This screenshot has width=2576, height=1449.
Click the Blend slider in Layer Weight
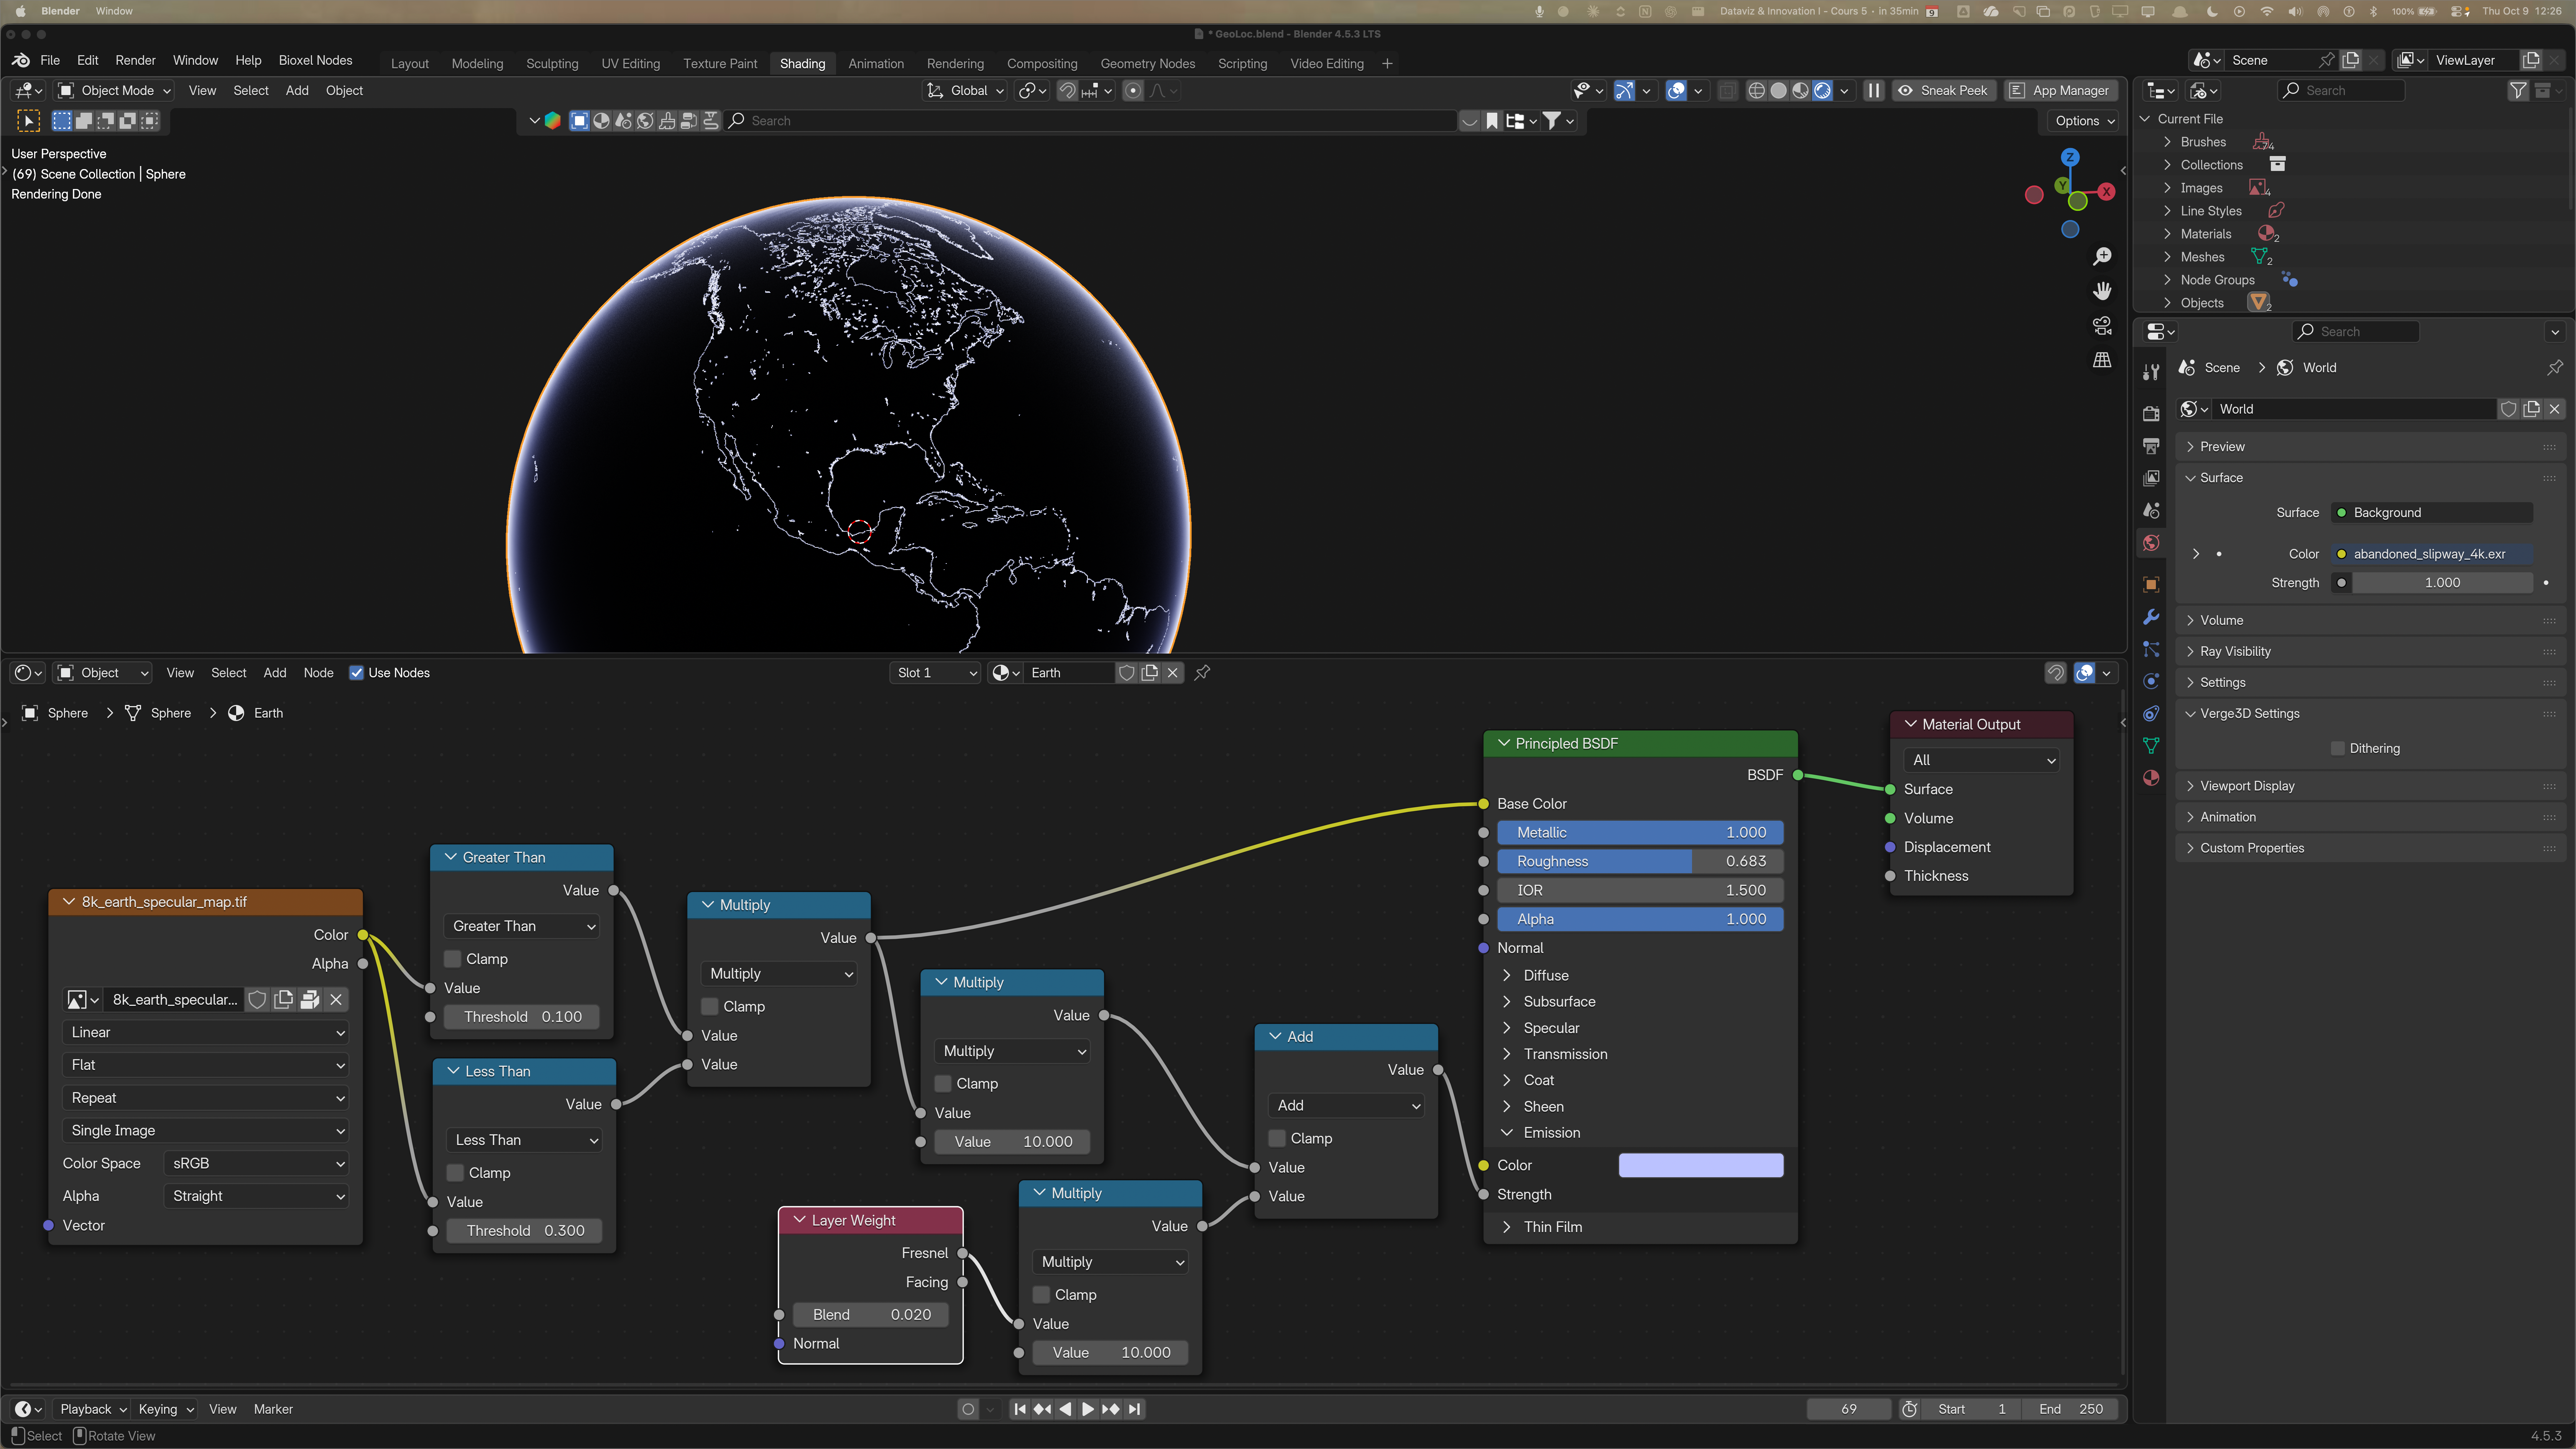[871, 1315]
